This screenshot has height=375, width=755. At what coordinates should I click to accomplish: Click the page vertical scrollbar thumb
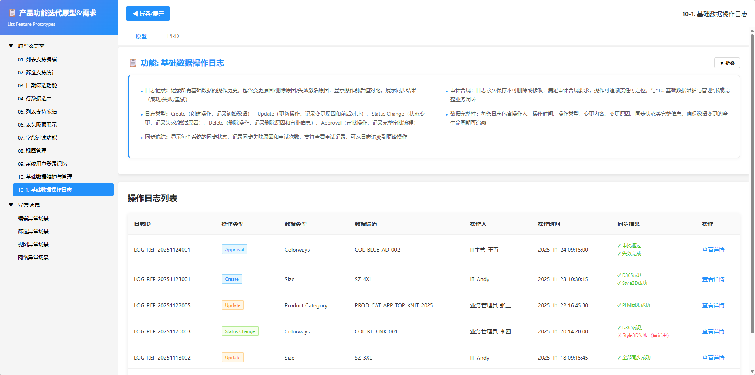[x=752, y=182]
